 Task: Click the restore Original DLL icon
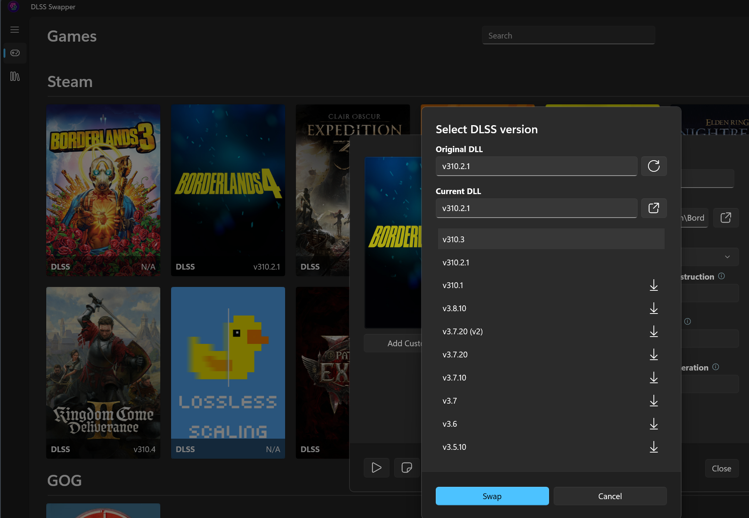coord(653,166)
